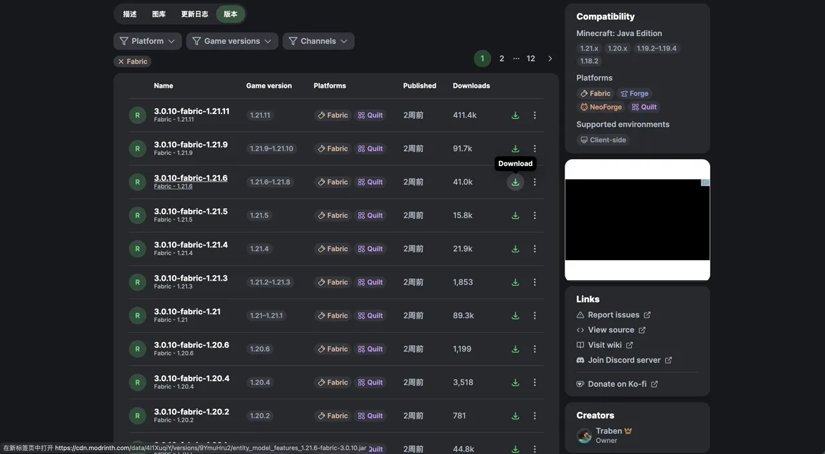
Task: Open the Join Discord server link
Action: 623,360
